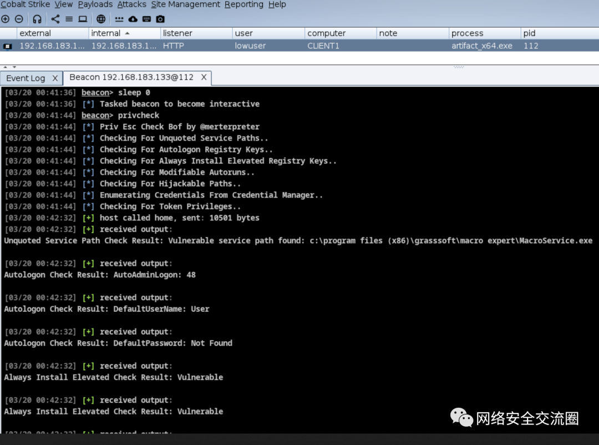The image size is (599, 445).
Task: Open the Help menu
Action: click(x=277, y=4)
